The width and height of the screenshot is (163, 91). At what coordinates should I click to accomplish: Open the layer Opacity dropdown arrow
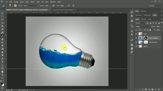161,27
